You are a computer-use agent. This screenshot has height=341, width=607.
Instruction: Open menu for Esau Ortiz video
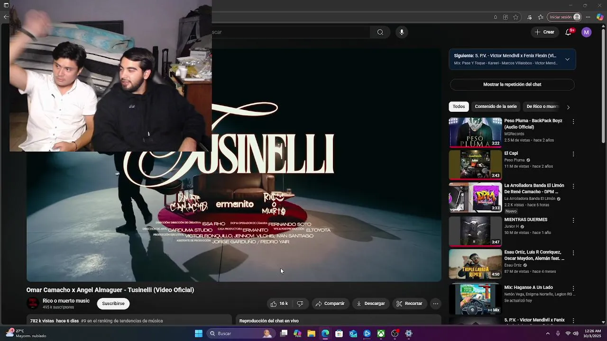pyautogui.click(x=573, y=253)
